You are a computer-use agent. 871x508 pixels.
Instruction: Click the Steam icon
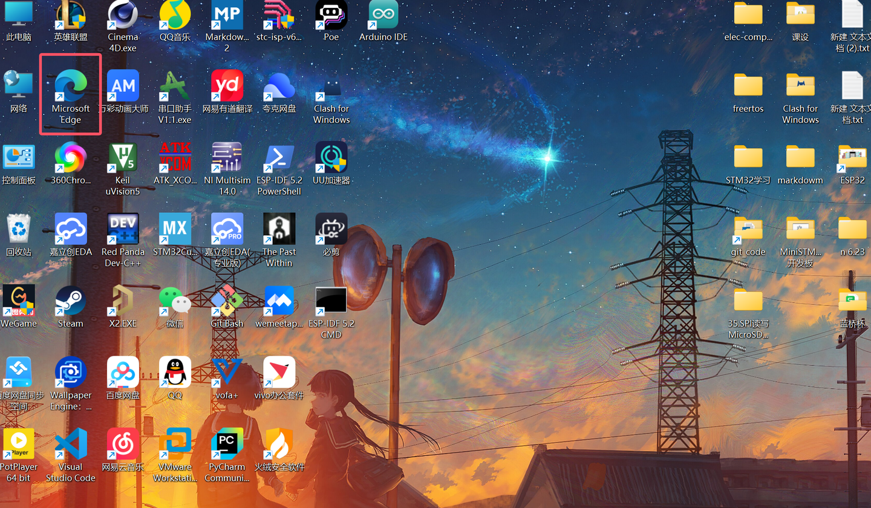coord(71,301)
